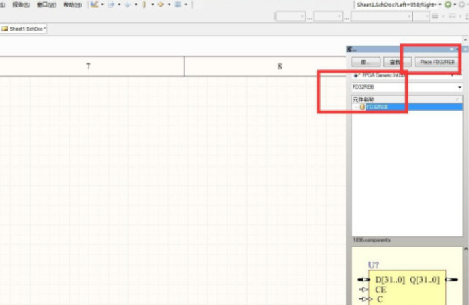Expand the arrow next to grid icon
The height and width of the screenshot is (305, 469).
pyautogui.click(x=186, y=5)
